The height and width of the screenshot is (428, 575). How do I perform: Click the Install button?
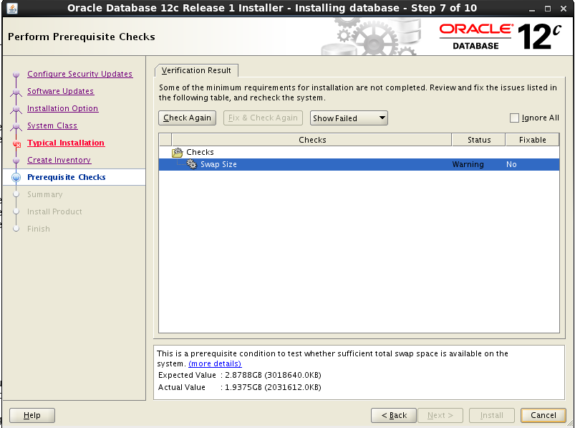click(492, 415)
